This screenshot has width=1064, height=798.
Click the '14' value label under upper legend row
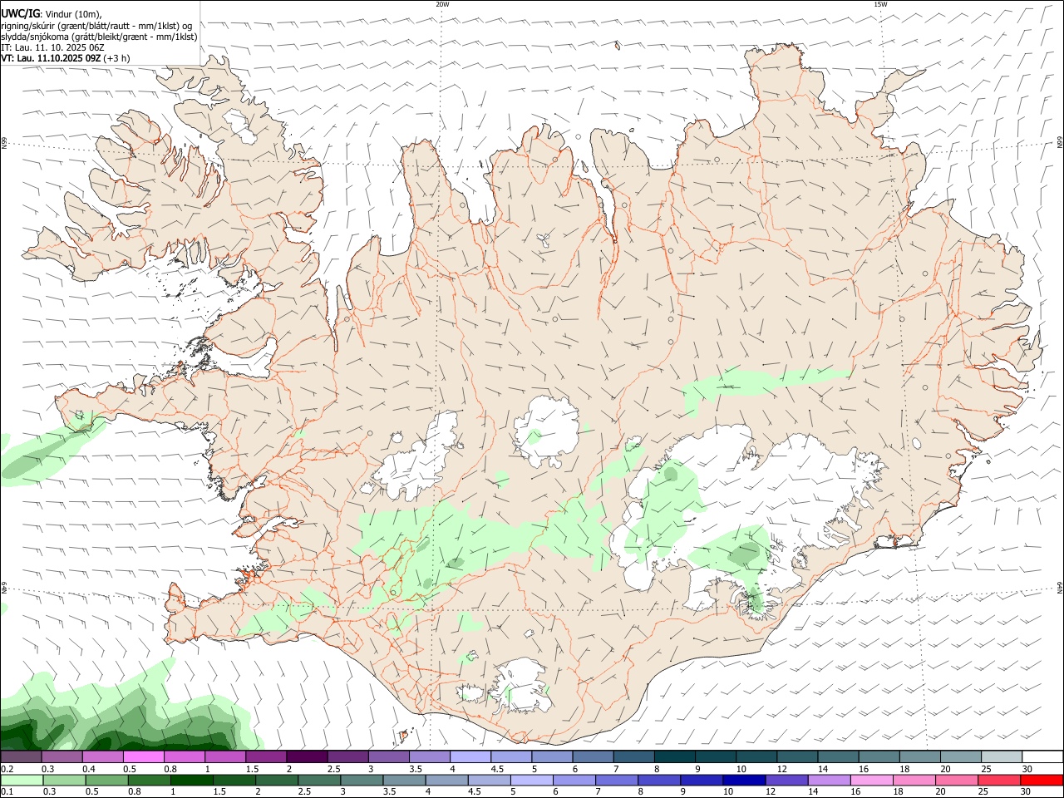[x=822, y=769]
